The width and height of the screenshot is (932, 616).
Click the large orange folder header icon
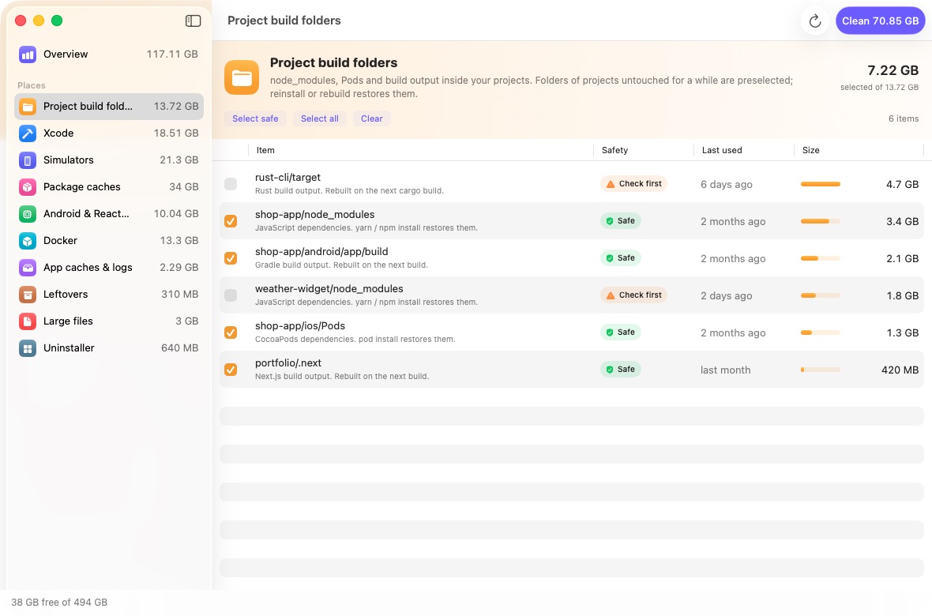click(x=242, y=77)
